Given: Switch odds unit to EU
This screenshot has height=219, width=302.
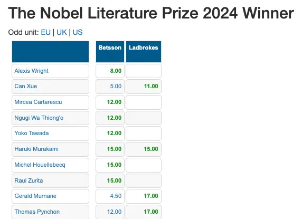Looking at the screenshot, I should click(45, 32).
